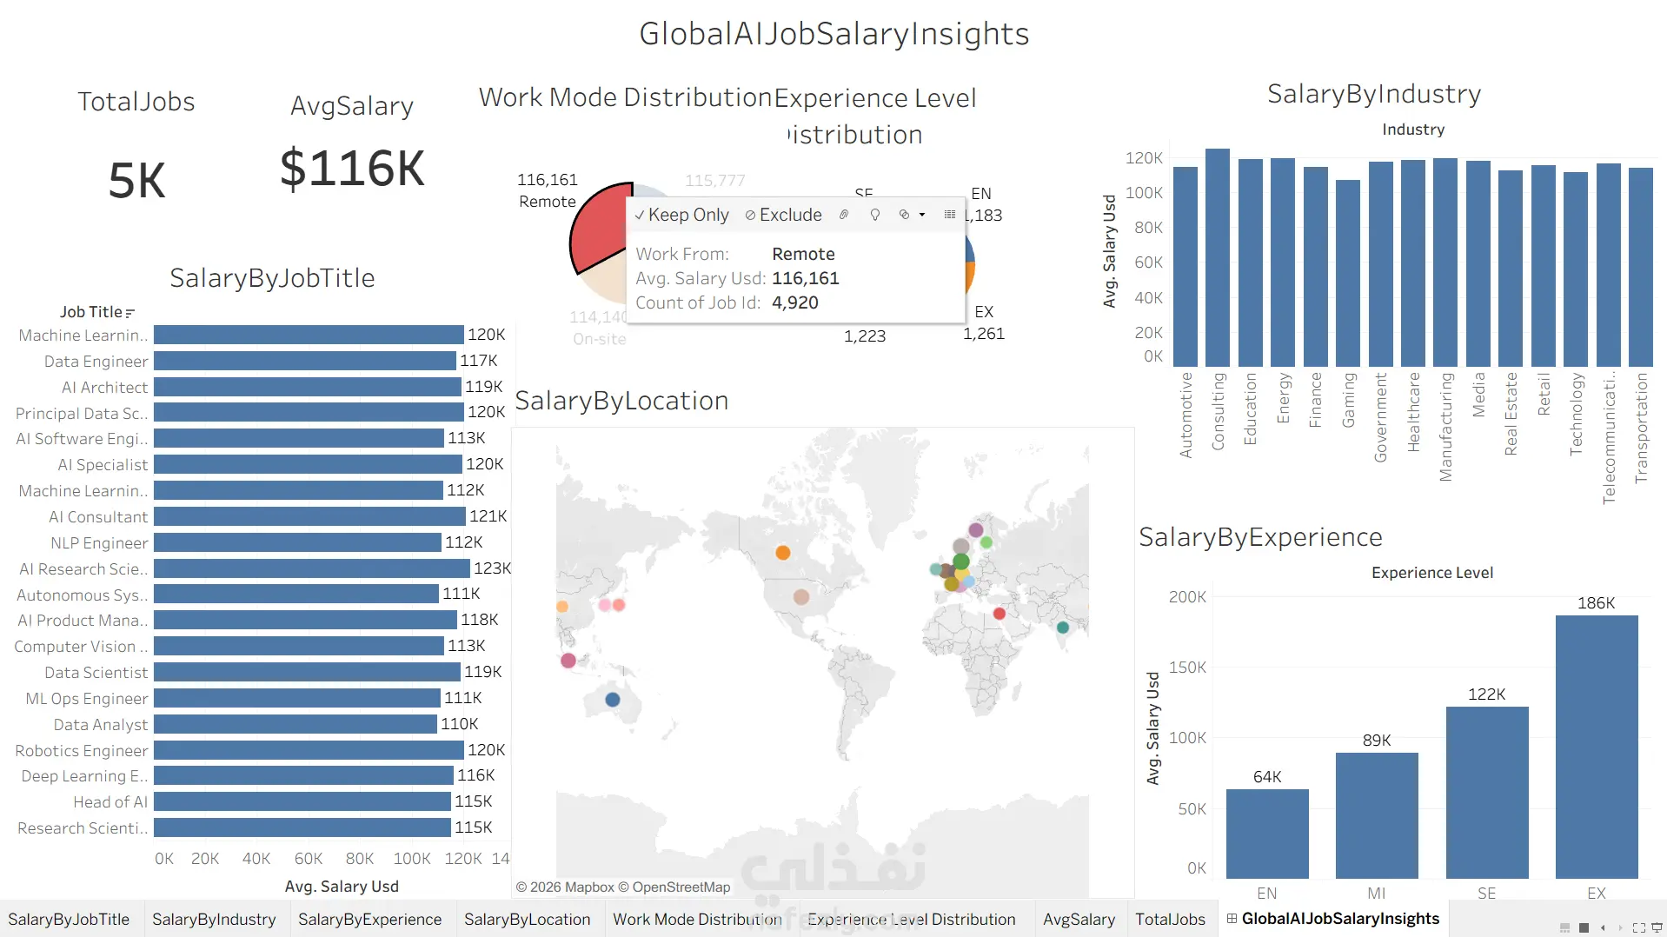Click the EX 1,261 label near pie

coord(984,322)
